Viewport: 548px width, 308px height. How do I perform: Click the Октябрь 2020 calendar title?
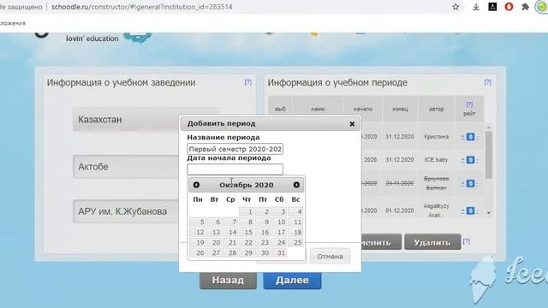click(x=247, y=185)
